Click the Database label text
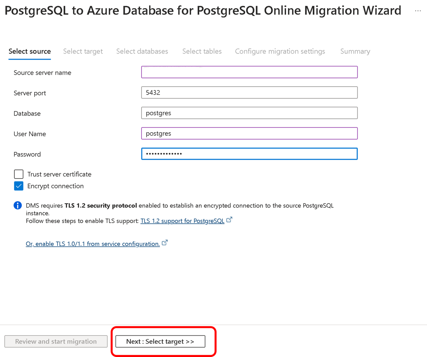This screenshot has width=427, height=357. (27, 113)
